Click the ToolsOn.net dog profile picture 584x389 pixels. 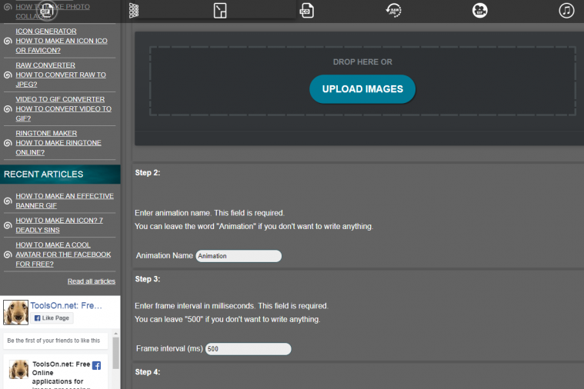(15, 312)
